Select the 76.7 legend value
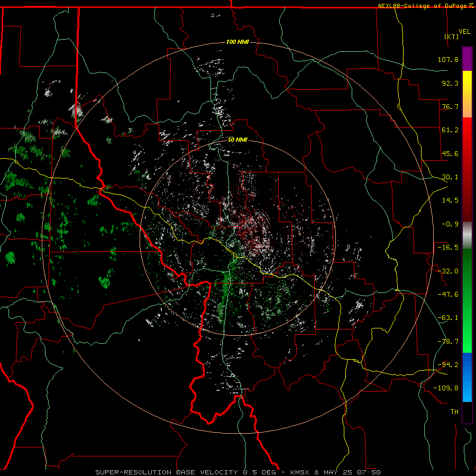The image size is (476, 476). click(x=450, y=106)
